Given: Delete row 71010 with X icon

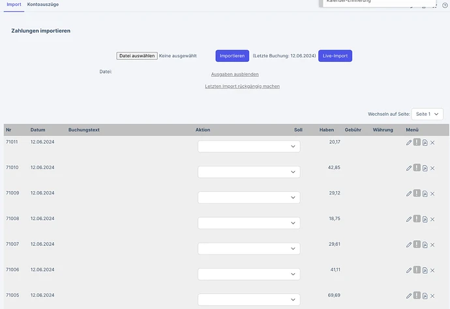Looking at the screenshot, I should (432, 168).
